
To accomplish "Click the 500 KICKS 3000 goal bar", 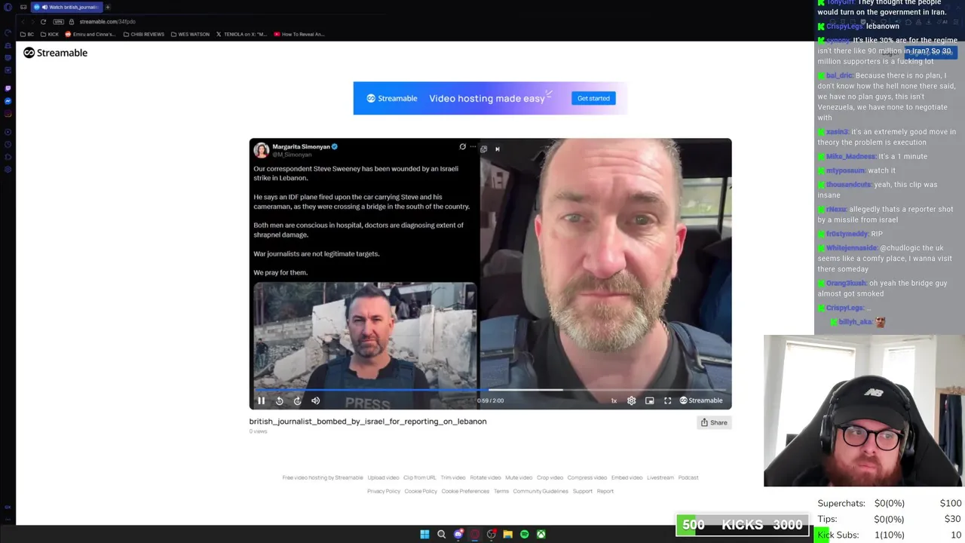I will tap(742, 525).
